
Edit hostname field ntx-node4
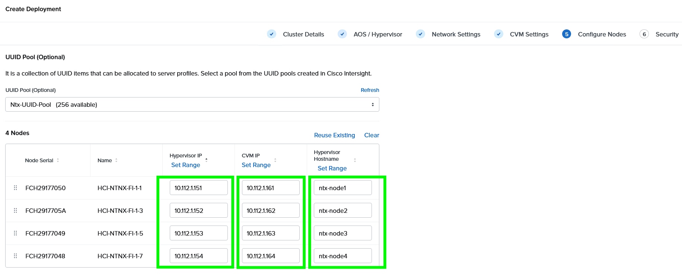point(343,256)
